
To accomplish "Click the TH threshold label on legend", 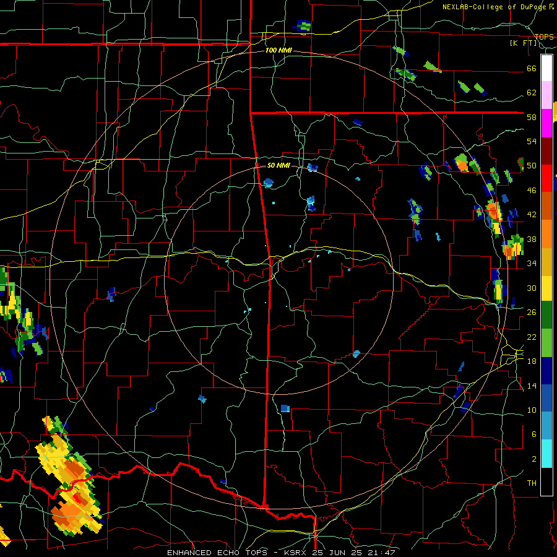I will (x=532, y=483).
